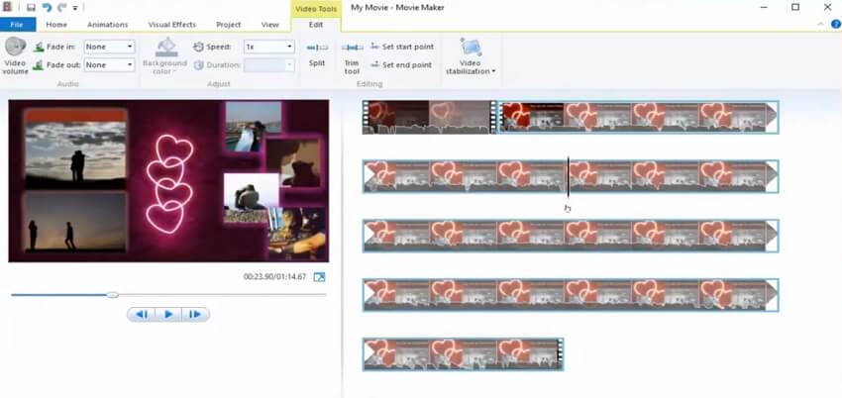Switch to the Visual Effects tab
The height and width of the screenshot is (398, 842).
click(x=171, y=25)
